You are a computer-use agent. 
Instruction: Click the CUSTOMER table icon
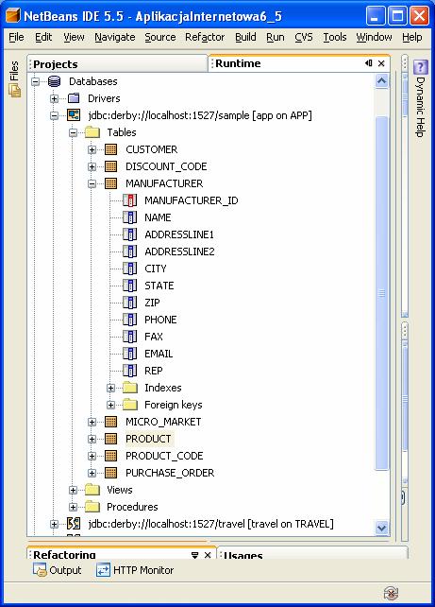pos(111,149)
